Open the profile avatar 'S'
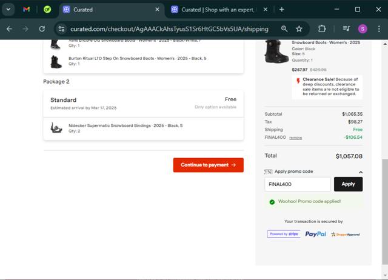This screenshot has width=388, height=280. point(363,29)
